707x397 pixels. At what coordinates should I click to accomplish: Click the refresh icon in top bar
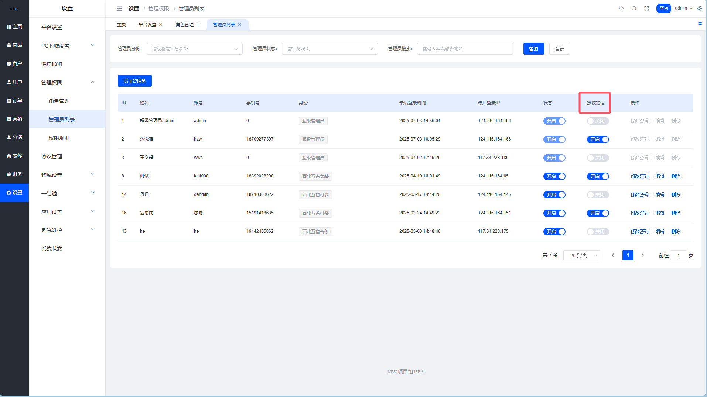(x=621, y=8)
